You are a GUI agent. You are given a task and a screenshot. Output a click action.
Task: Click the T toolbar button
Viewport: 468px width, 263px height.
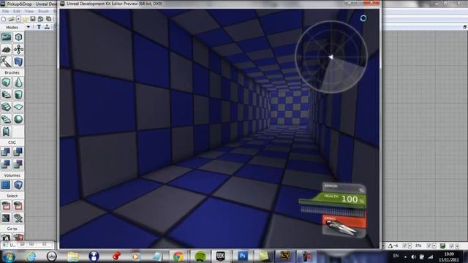(x=39, y=27)
